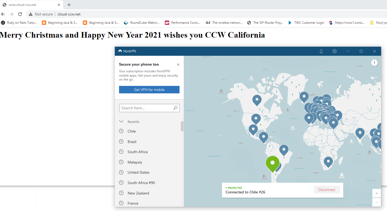Click the Costa Rica map pin
387x211 pixels.
[263, 137]
